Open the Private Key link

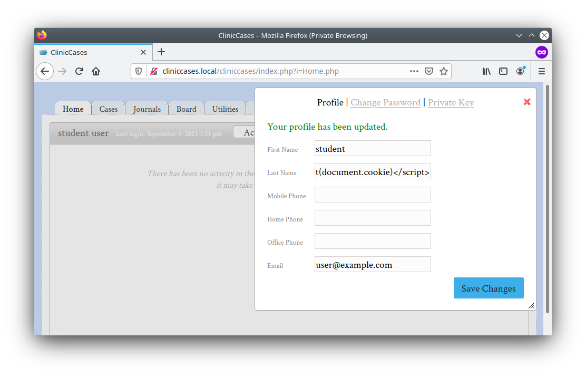(451, 102)
